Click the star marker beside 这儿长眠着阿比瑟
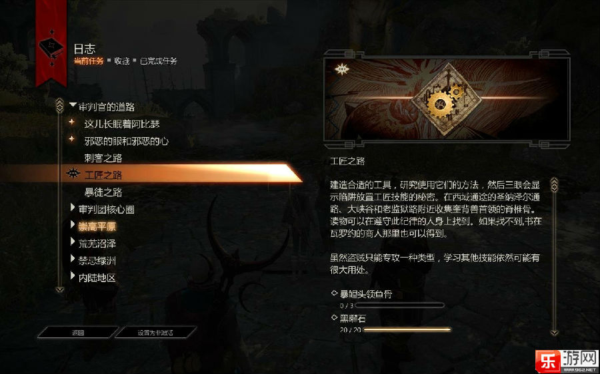 [x=71, y=122]
